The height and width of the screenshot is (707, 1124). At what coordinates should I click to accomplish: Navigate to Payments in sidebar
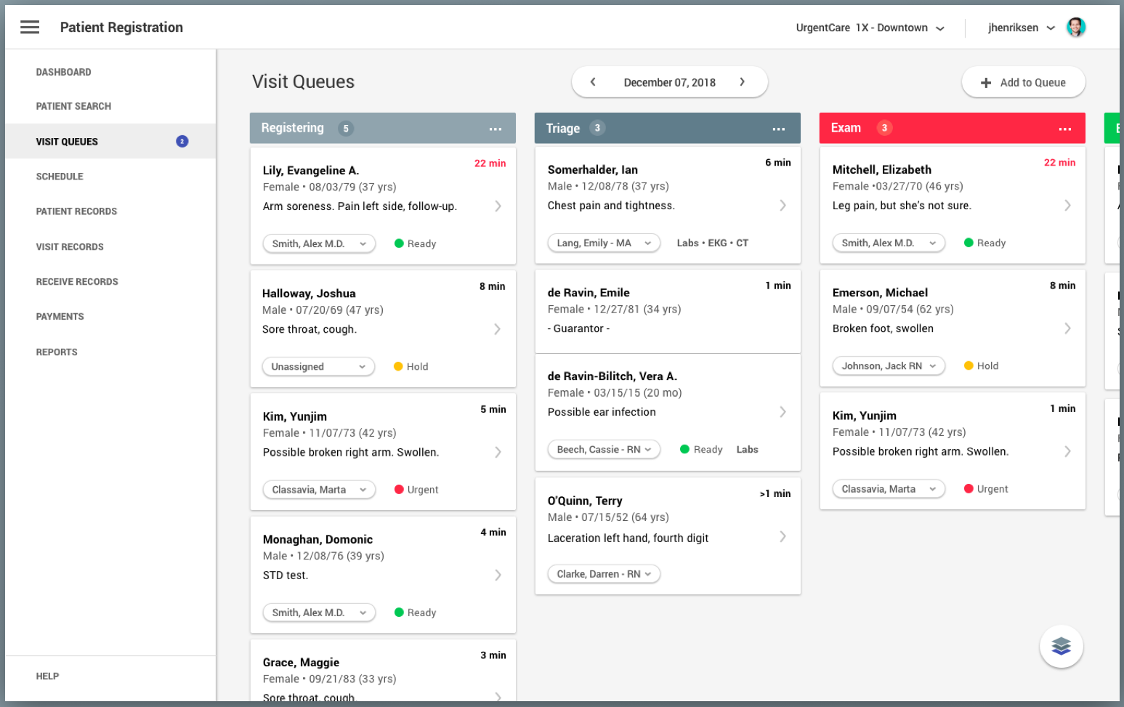pos(60,317)
